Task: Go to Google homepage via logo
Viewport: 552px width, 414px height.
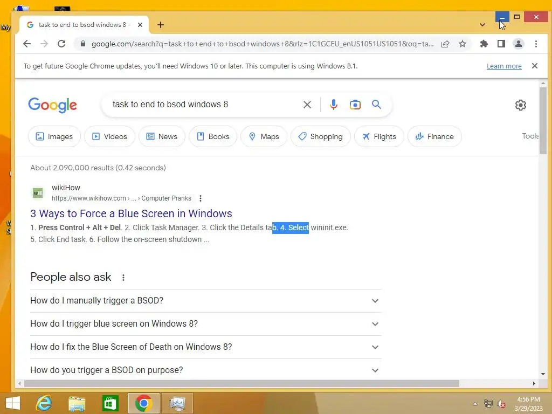Action: (x=52, y=105)
